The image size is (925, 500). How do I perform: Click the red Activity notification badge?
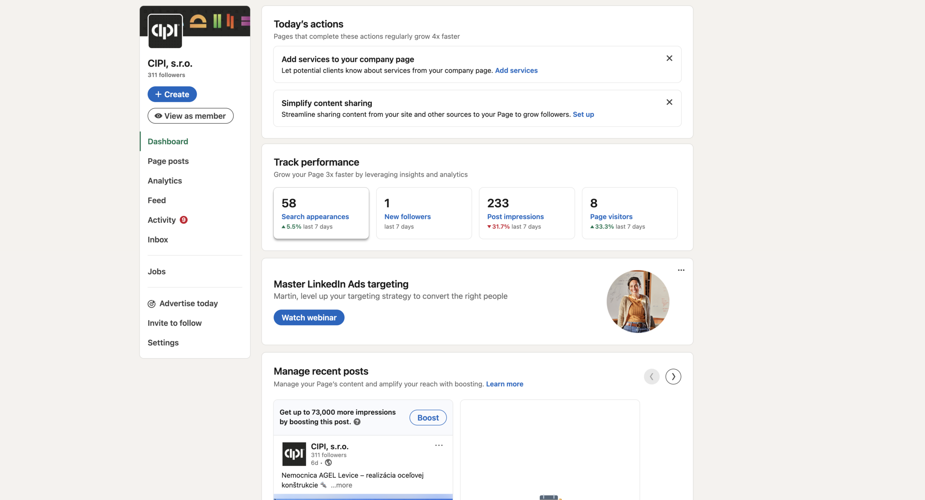pyautogui.click(x=184, y=220)
